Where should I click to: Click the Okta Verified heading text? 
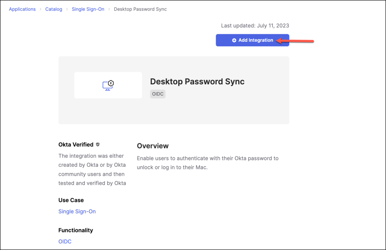click(x=76, y=145)
